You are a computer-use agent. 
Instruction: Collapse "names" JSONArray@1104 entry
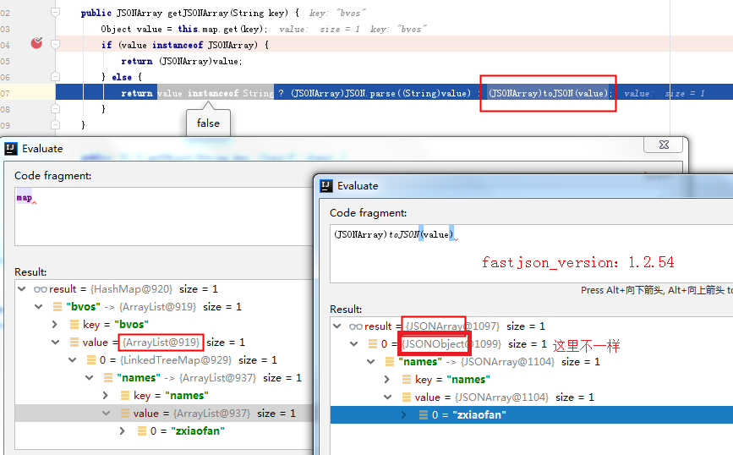click(x=370, y=362)
